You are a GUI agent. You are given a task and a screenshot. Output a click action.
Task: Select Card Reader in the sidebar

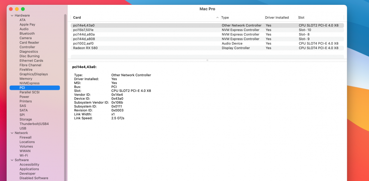[29, 42]
